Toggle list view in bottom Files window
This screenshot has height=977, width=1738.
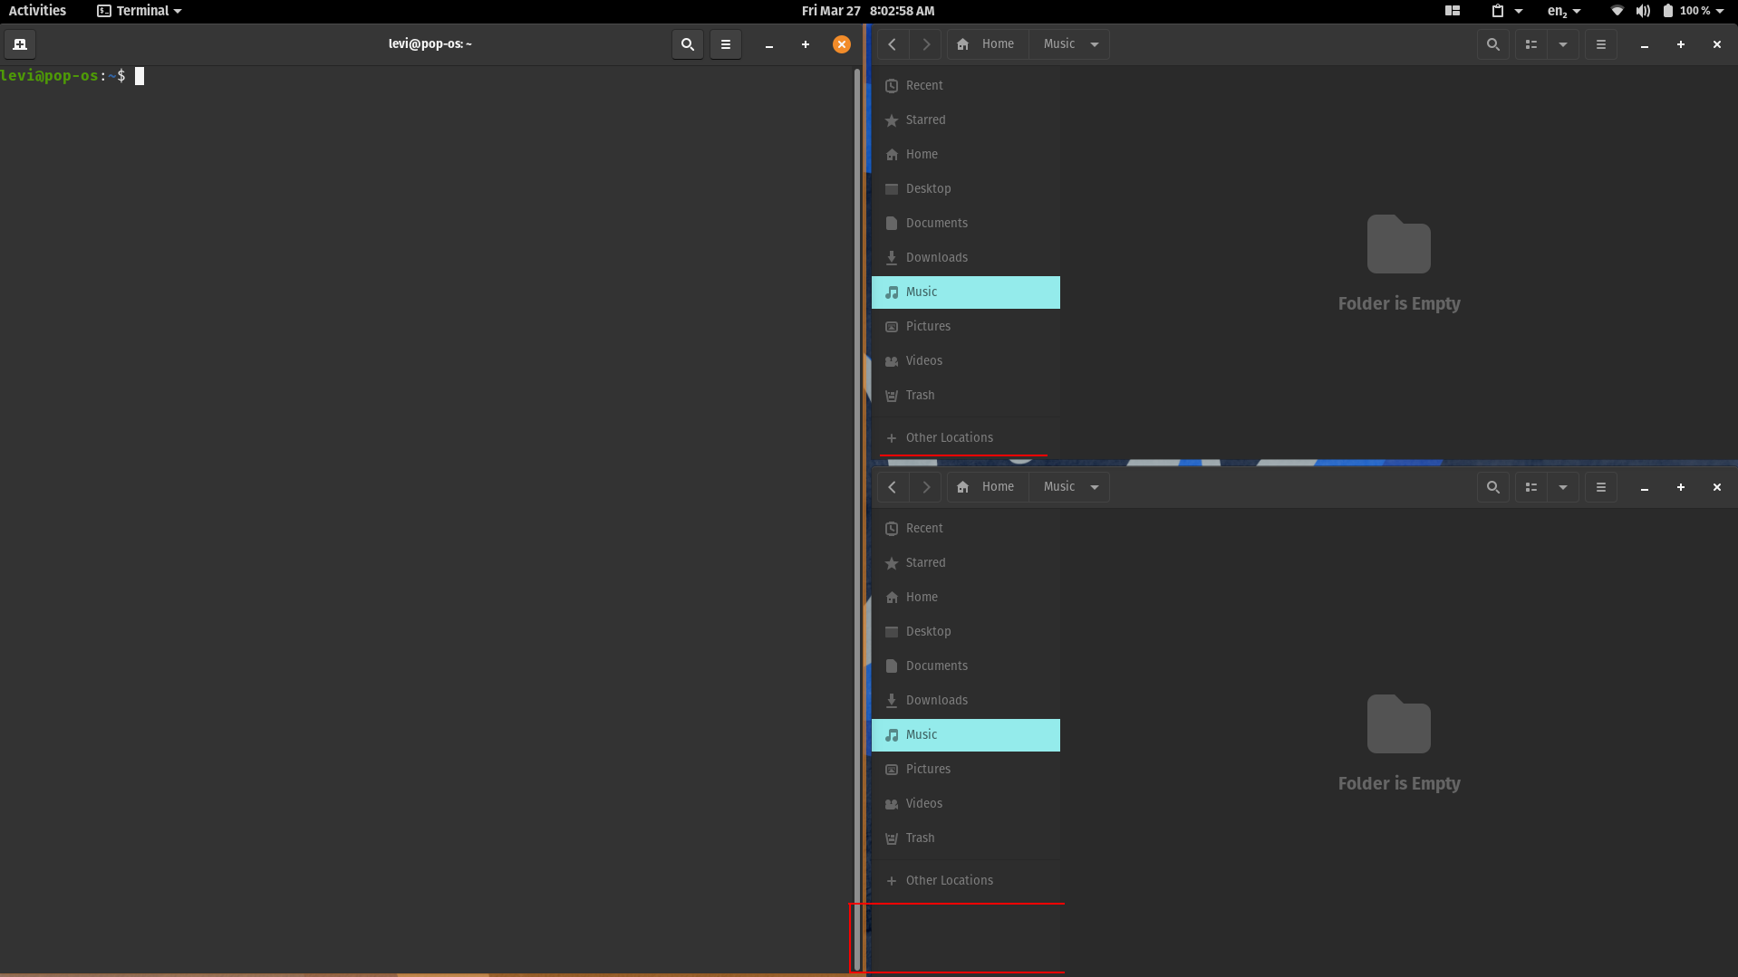1531,487
